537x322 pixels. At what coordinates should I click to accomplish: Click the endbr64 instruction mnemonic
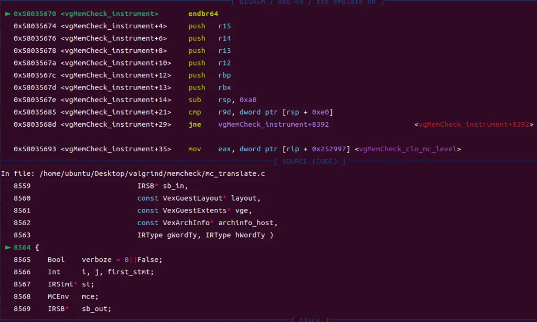point(203,14)
